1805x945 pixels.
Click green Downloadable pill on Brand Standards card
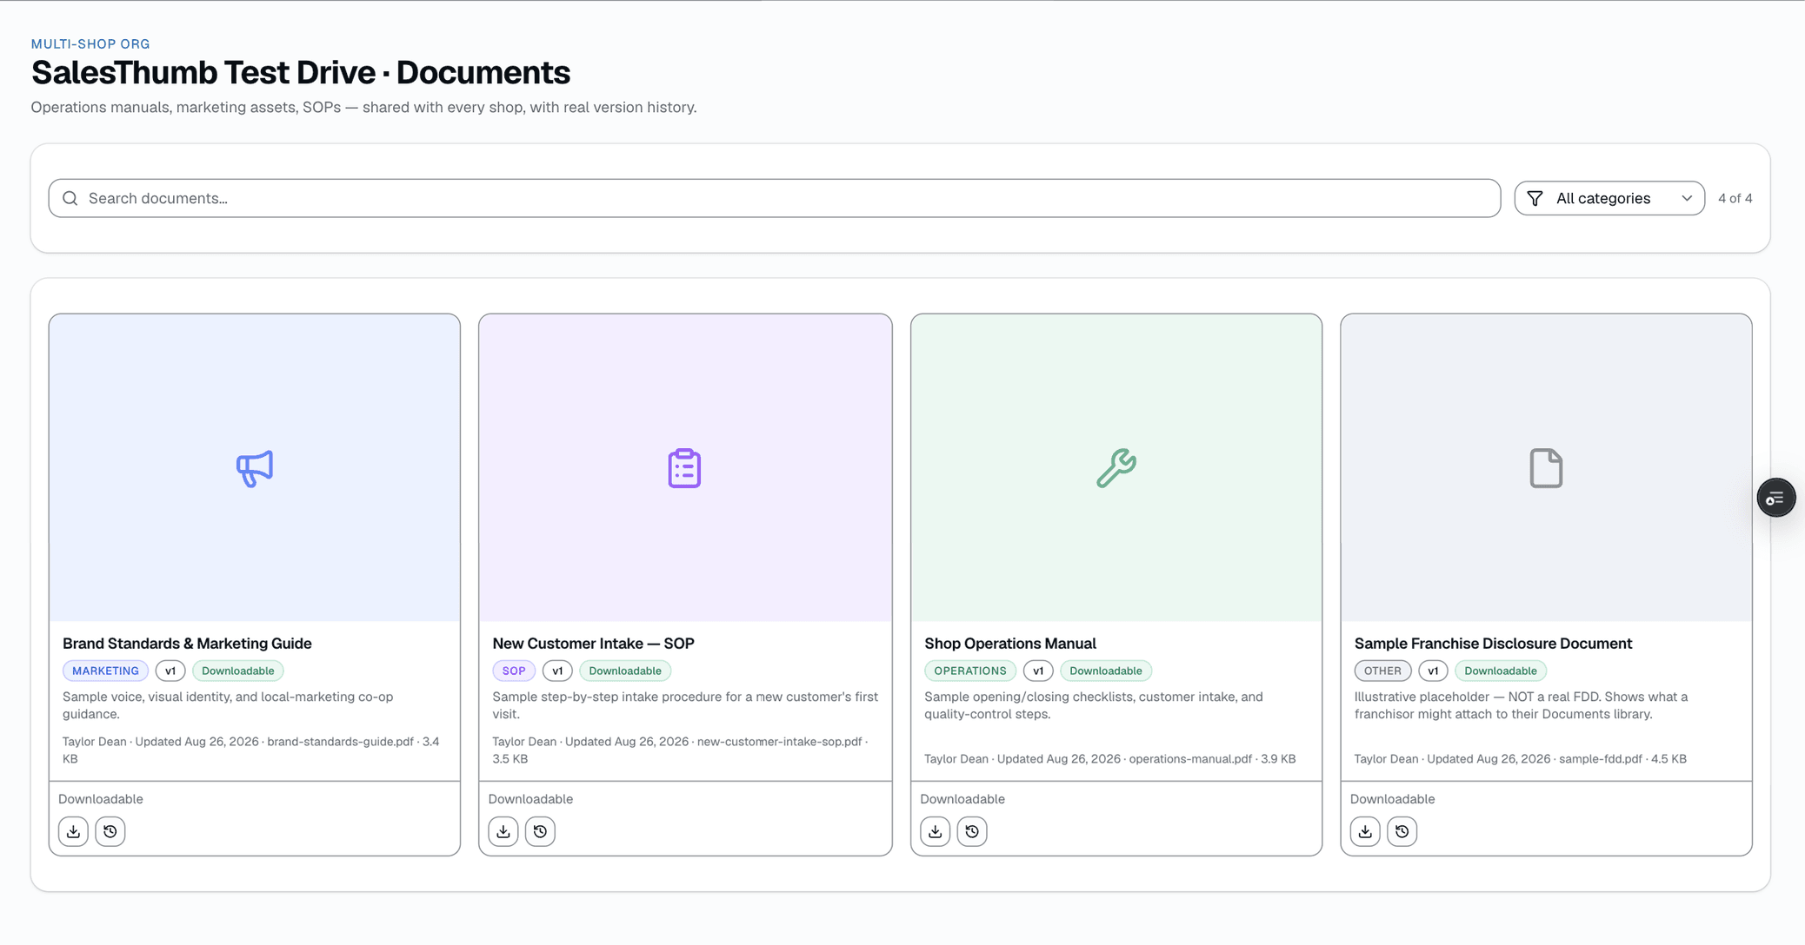tap(238, 671)
